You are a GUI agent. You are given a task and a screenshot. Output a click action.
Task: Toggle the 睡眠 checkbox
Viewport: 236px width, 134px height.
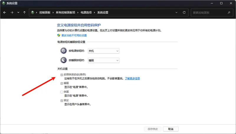pos(62,83)
